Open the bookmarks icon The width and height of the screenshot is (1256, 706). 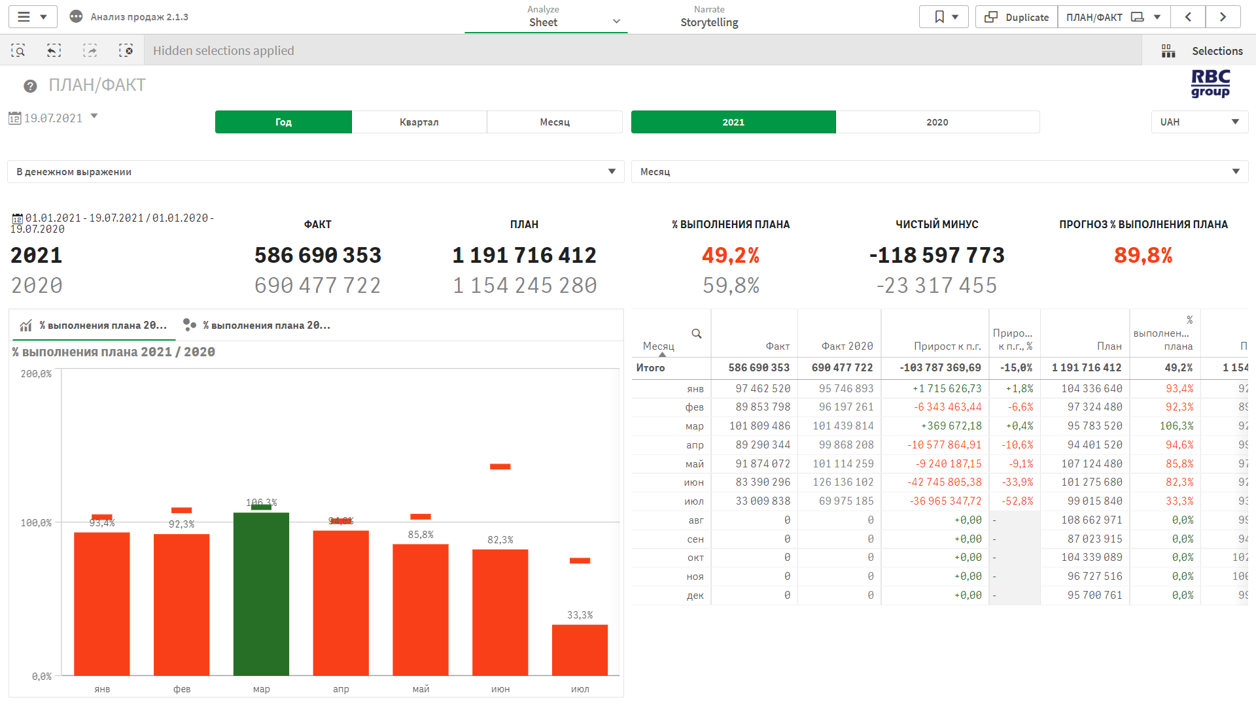[x=939, y=17]
